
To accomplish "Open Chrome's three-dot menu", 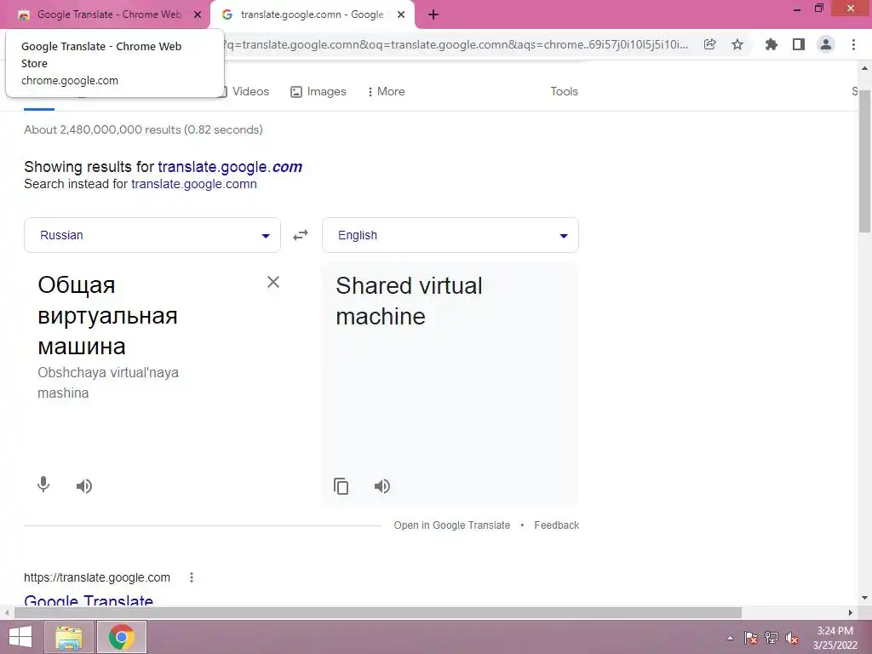I will coord(853,44).
